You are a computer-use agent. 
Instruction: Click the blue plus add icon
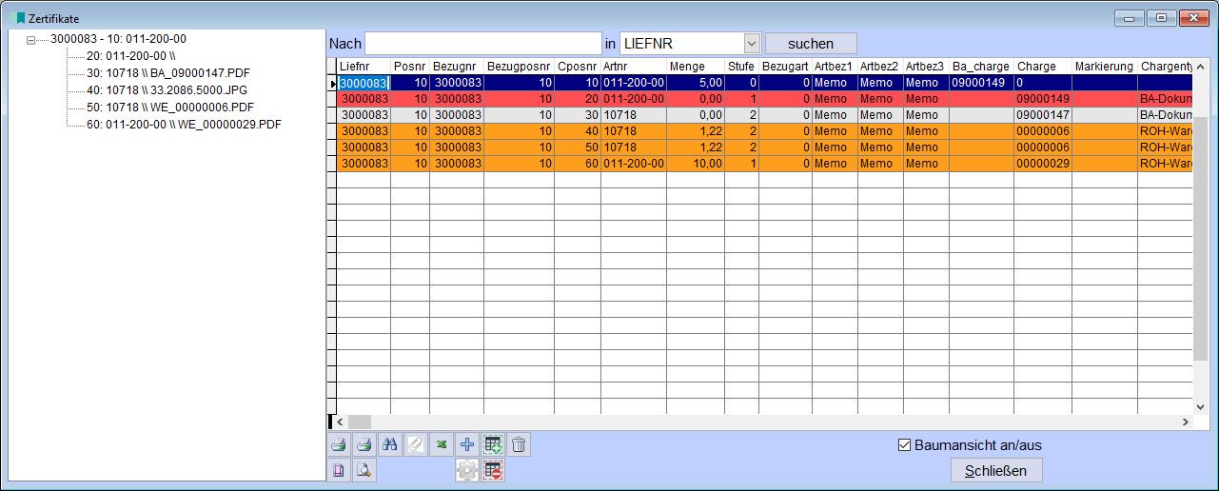pos(466,444)
